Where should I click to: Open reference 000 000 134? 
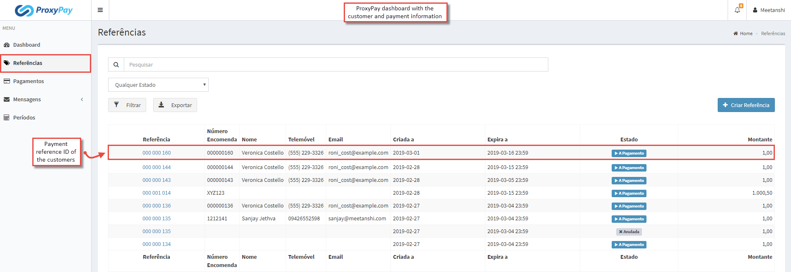(x=157, y=244)
